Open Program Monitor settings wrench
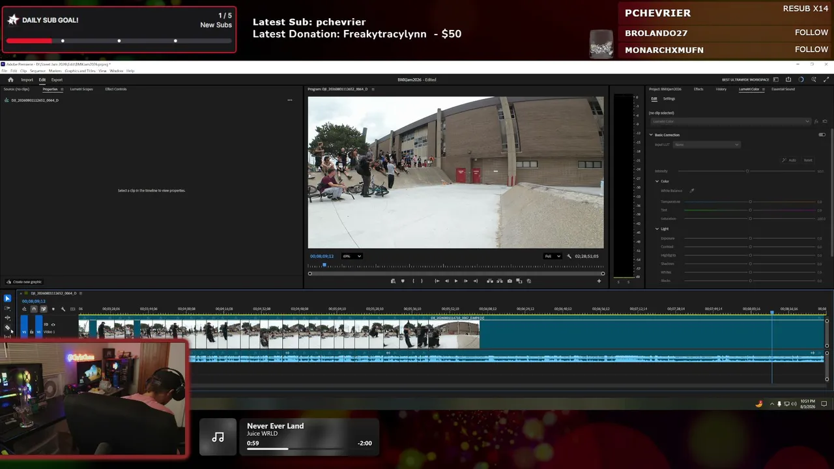This screenshot has height=469, width=834. pos(569,256)
